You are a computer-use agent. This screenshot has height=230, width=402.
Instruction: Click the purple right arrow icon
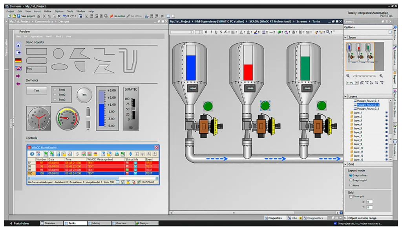point(18,76)
